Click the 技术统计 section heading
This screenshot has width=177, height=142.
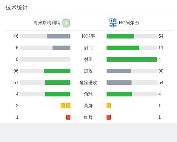(x=17, y=7)
